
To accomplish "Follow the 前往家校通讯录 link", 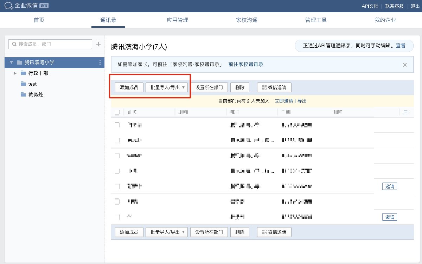I will pyautogui.click(x=246, y=65).
